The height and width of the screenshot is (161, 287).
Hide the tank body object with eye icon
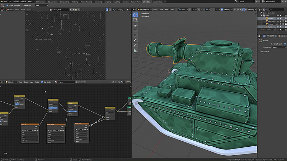click(278, 21)
